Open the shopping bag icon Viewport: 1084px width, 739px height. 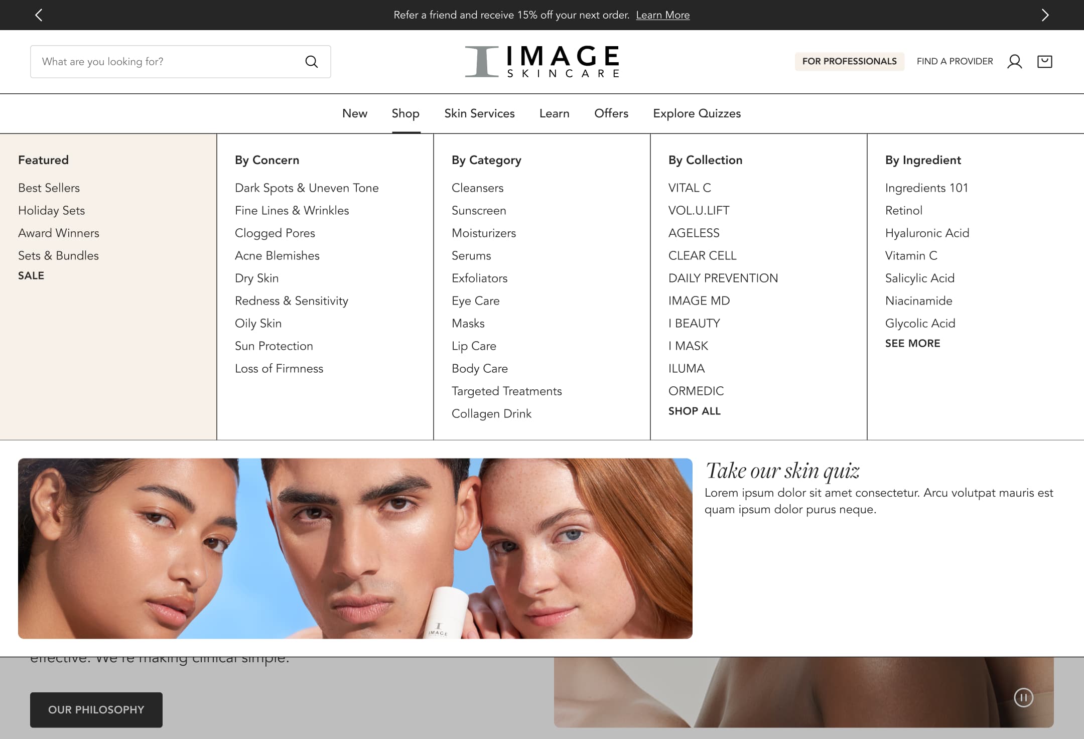[x=1045, y=62]
